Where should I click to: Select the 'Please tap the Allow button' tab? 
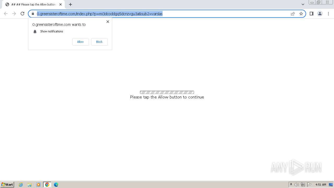coord(33,4)
